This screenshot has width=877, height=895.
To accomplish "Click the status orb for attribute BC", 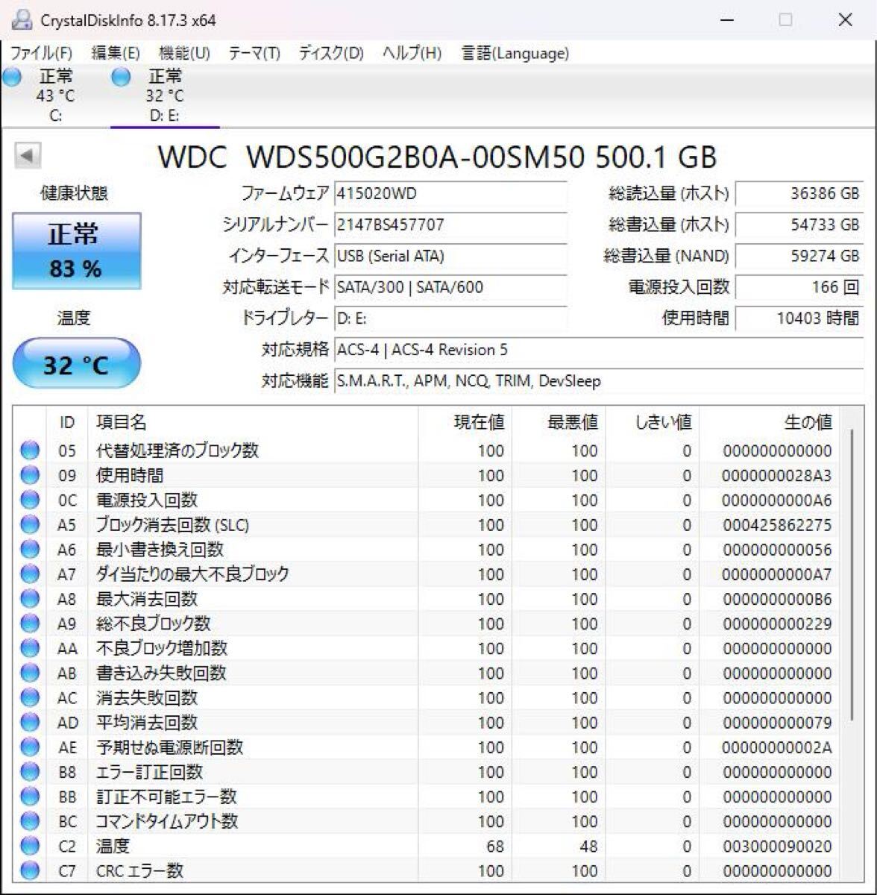I will [x=30, y=821].
